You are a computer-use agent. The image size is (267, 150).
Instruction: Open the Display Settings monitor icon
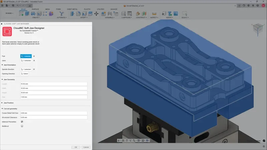coord(139,140)
